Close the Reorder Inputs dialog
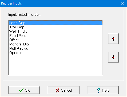Screen dimensions: 127x97 [123, 3]
